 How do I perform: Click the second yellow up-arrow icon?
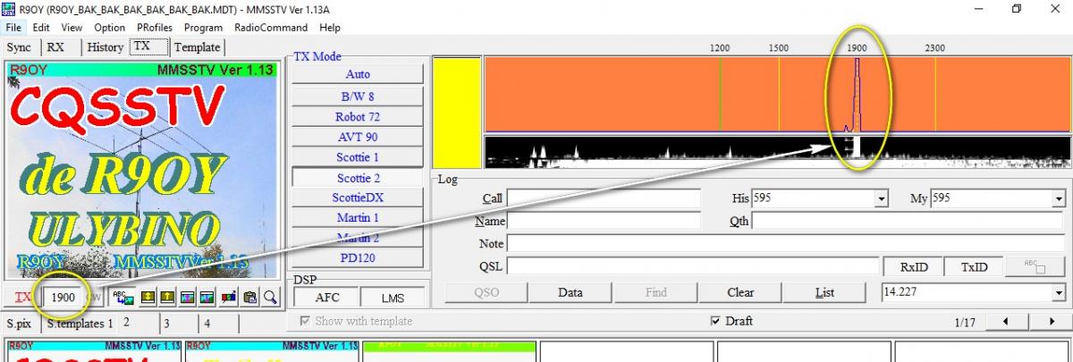168,297
